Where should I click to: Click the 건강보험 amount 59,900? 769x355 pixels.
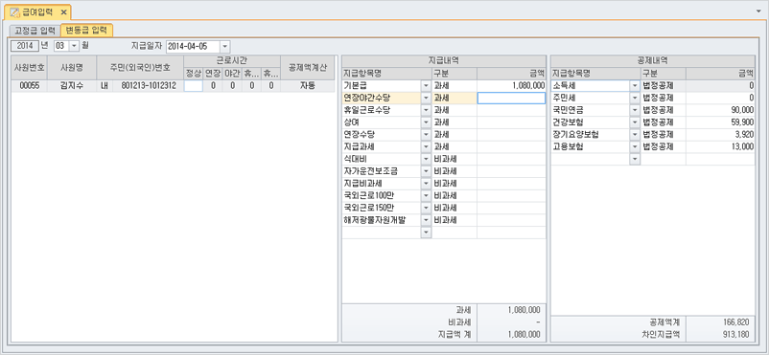(x=720, y=122)
